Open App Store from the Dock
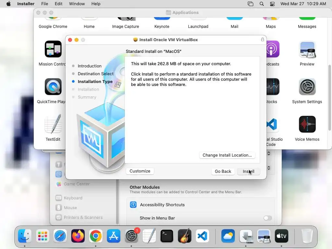The width and height of the screenshot is (332, 249). tap(113, 236)
